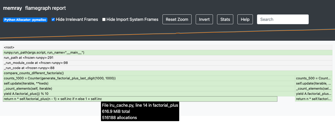
Task: Focus the Search input field
Action: [283, 19]
